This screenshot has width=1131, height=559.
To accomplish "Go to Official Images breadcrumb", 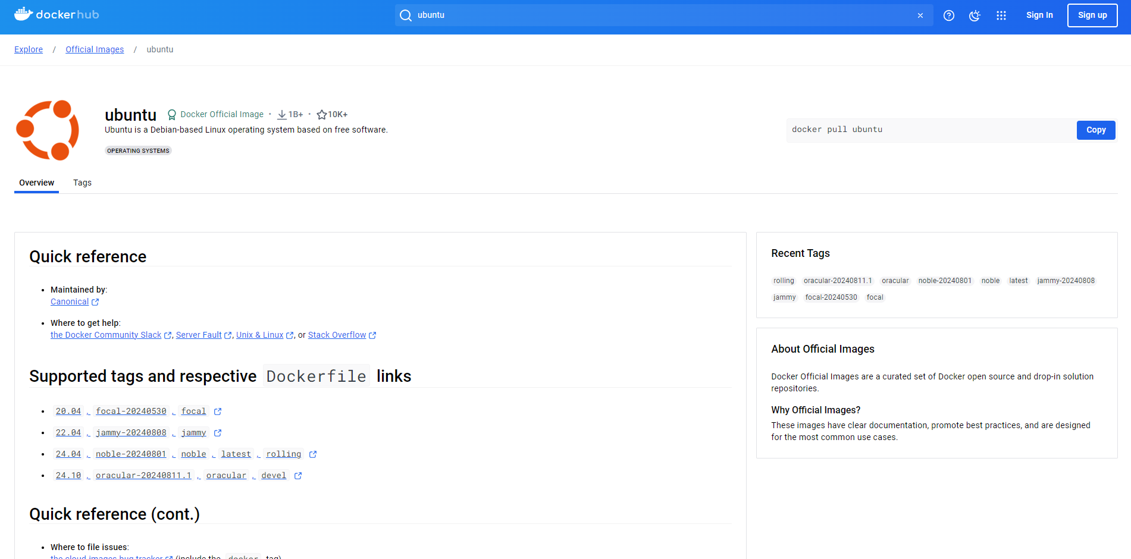I will [x=95, y=49].
